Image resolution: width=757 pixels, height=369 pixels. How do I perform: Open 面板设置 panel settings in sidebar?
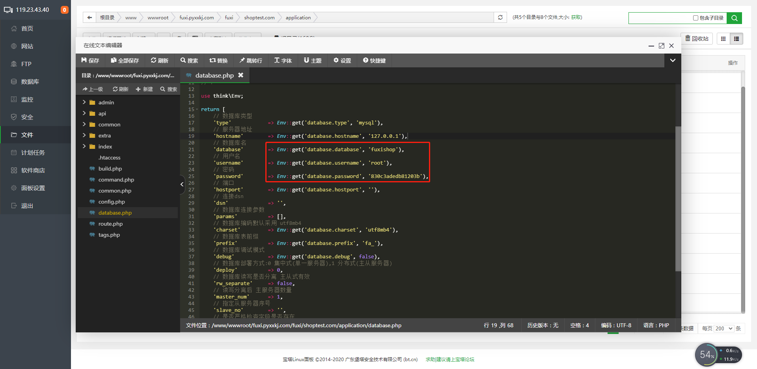tap(35, 188)
